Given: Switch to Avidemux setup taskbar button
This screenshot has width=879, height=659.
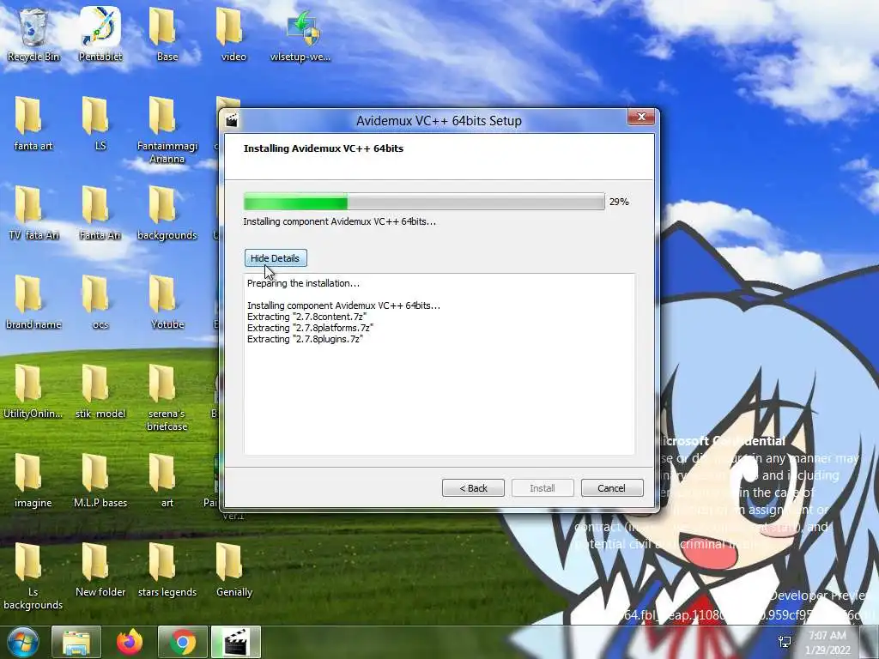Looking at the screenshot, I should point(236,642).
